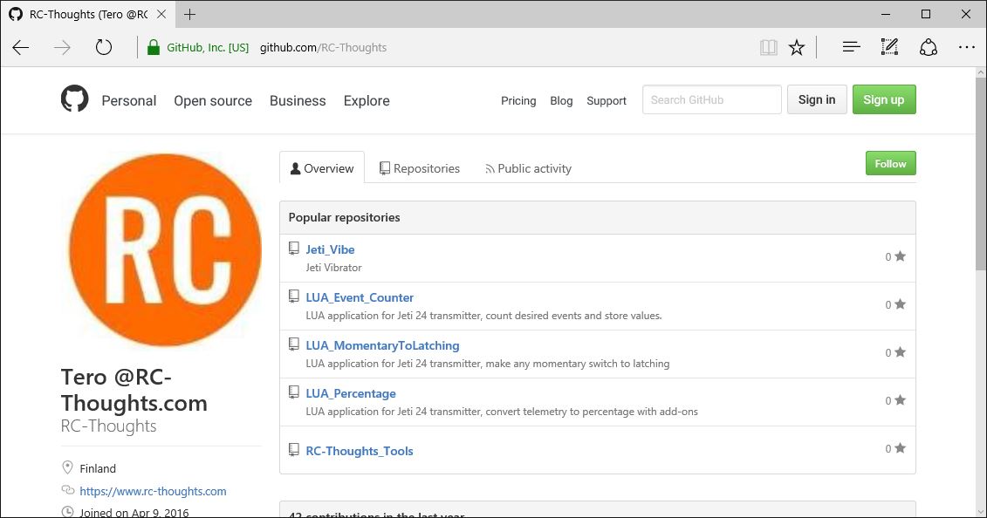Open the Jeti_Vibe repository
The width and height of the screenshot is (987, 518).
[x=330, y=249]
